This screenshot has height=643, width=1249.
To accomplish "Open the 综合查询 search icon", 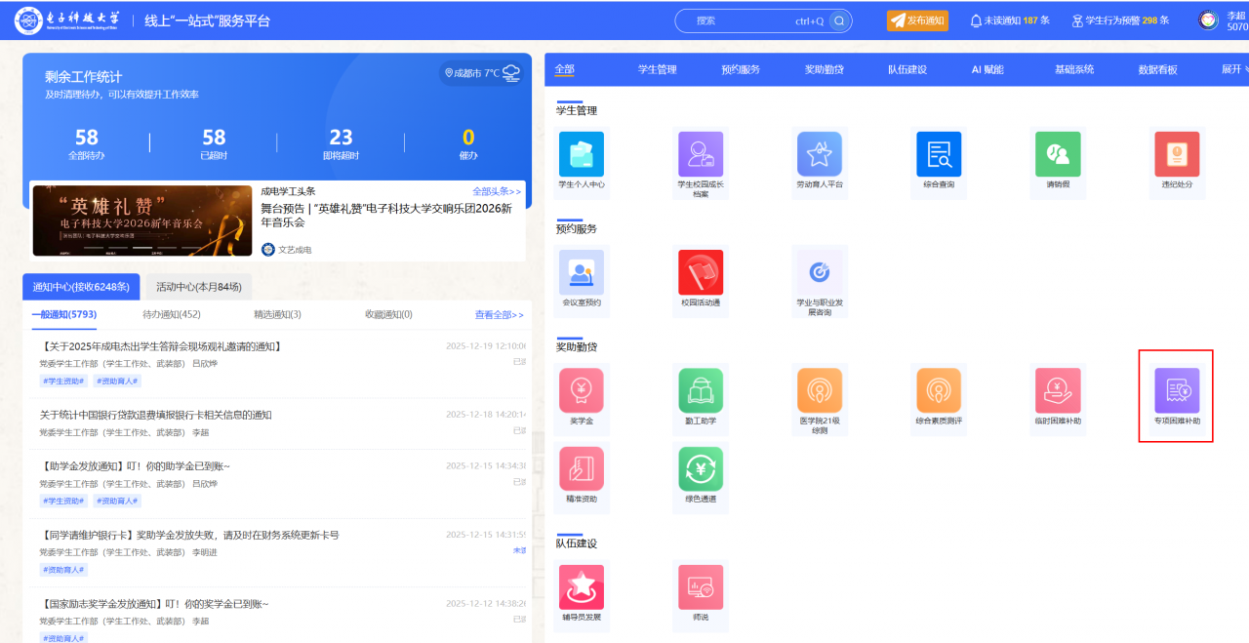I will (939, 155).
